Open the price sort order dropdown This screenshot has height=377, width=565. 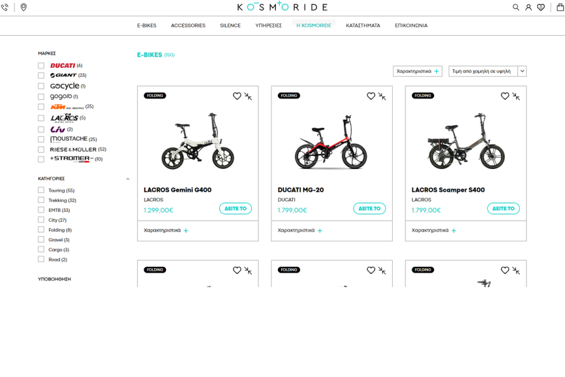(488, 72)
